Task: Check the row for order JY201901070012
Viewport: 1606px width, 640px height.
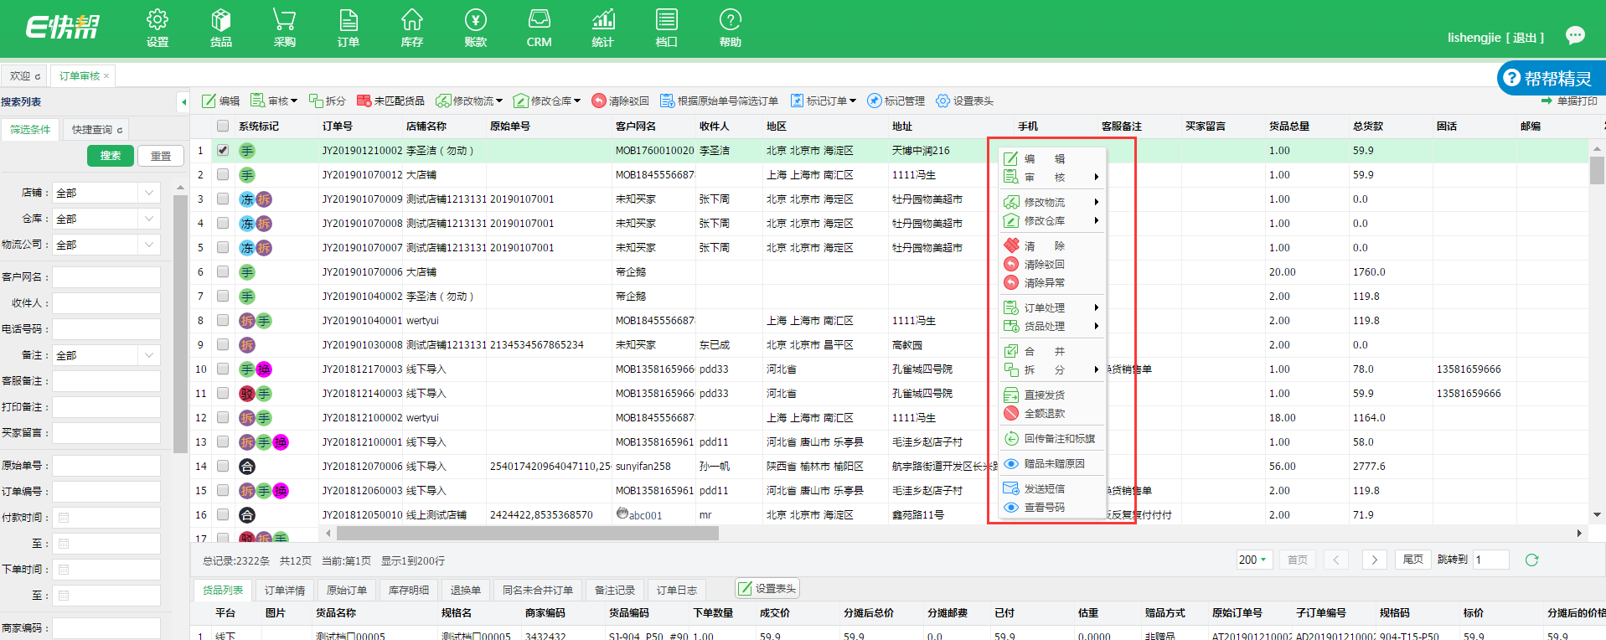Action: pos(223,174)
